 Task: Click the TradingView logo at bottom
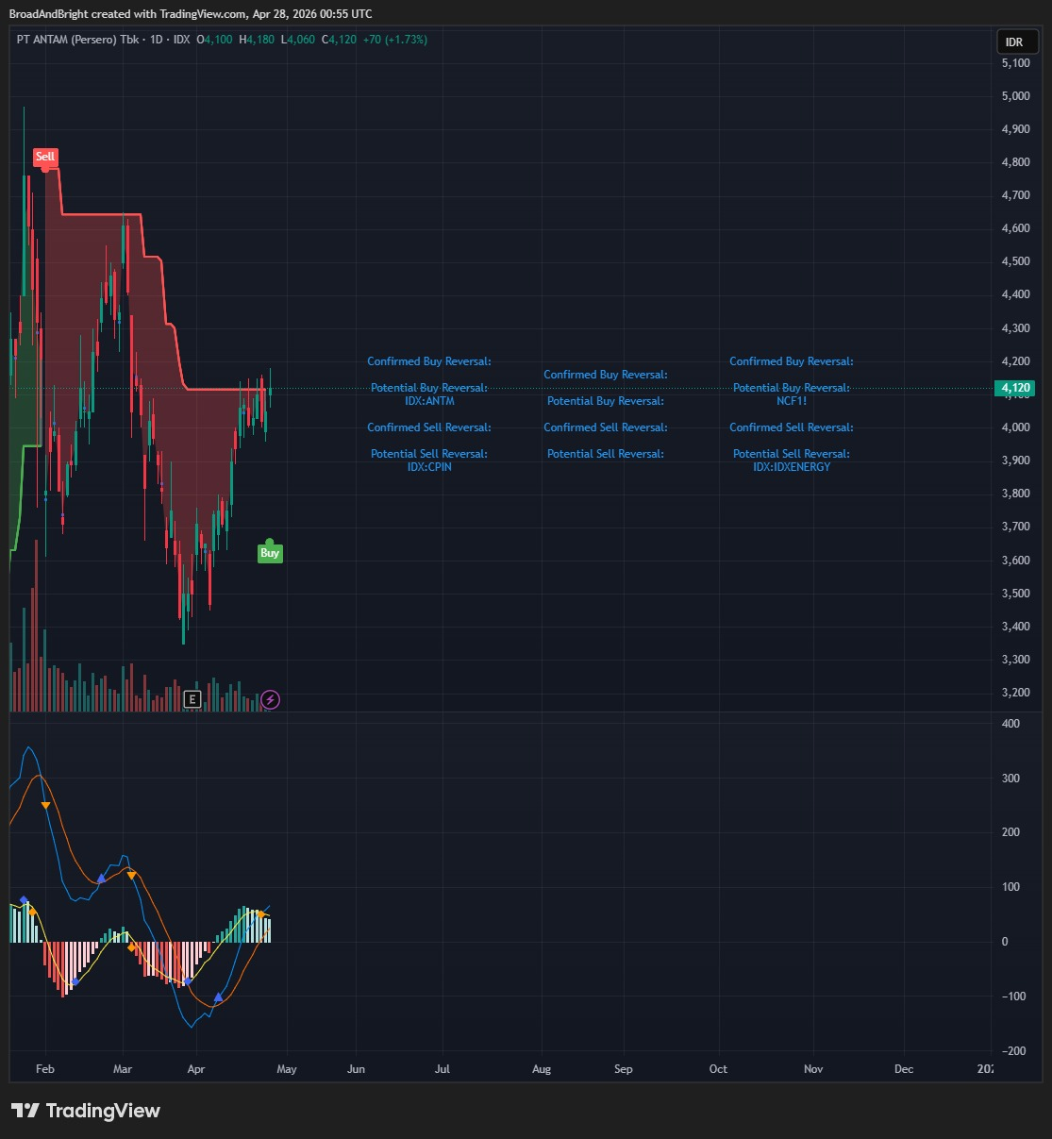pyautogui.click(x=86, y=1111)
